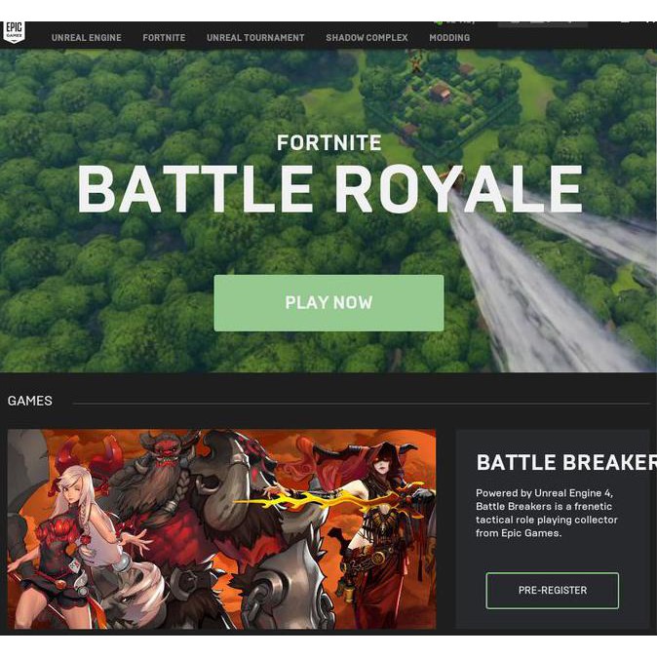The width and height of the screenshot is (657, 657).
Task: Select the Unreal Tournament tab
Action: pyautogui.click(x=255, y=38)
